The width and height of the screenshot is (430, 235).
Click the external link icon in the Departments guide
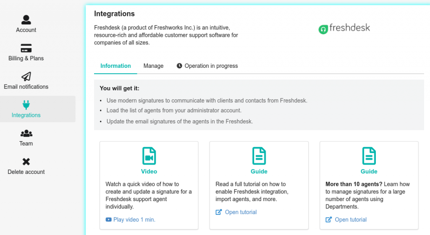(328, 220)
